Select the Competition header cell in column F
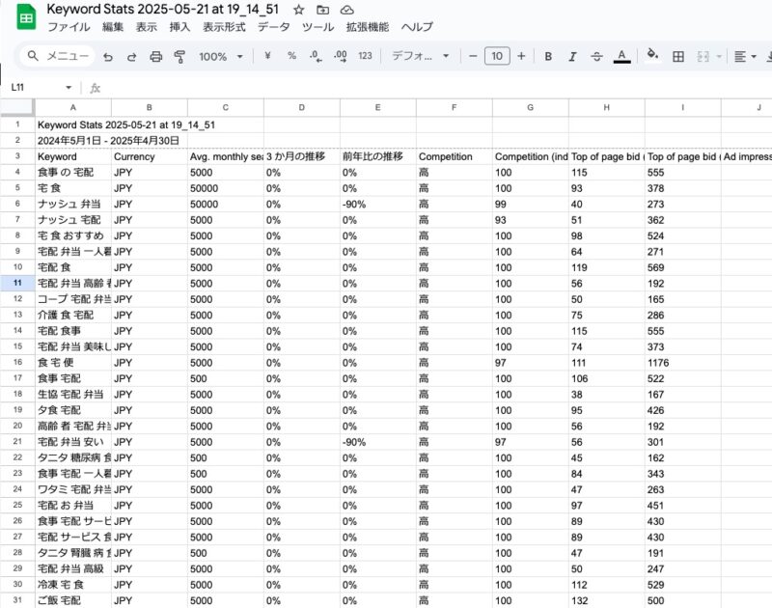The height and width of the screenshot is (608, 772). pyautogui.click(x=454, y=156)
